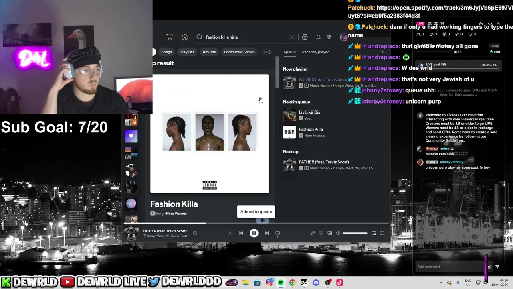Image resolution: width=513 pixels, height=289 pixels.
Task: Open the Spotify cart icon
Action: coord(170,37)
